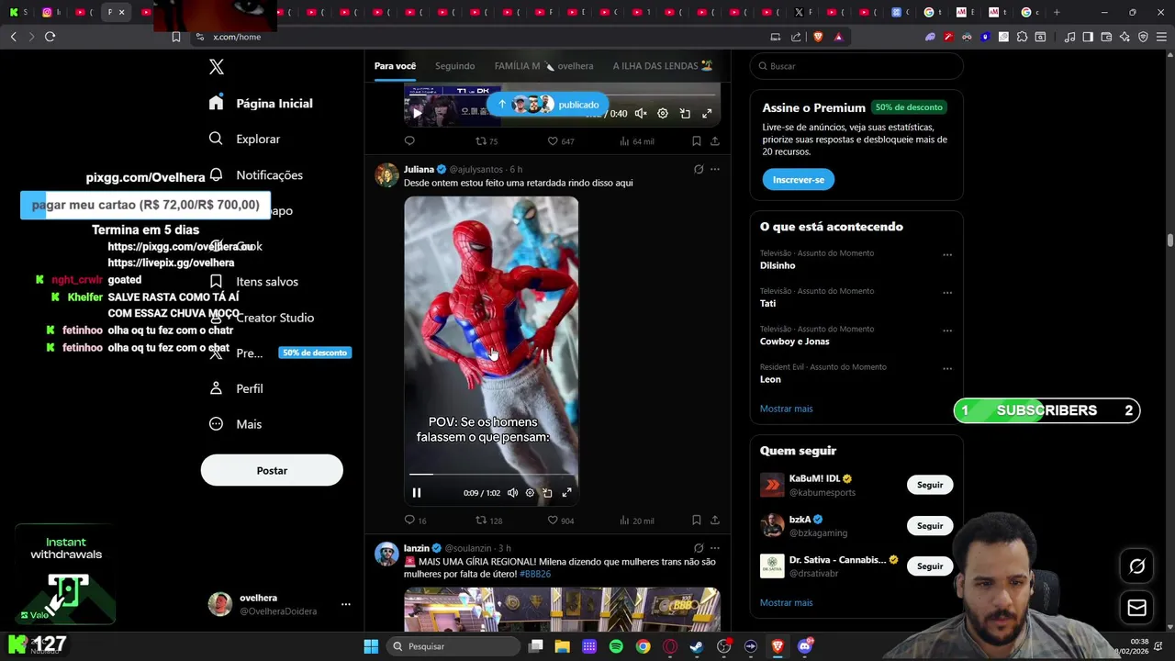The image size is (1175, 661).
Task: Fullscreen the top video
Action: [x=707, y=113]
